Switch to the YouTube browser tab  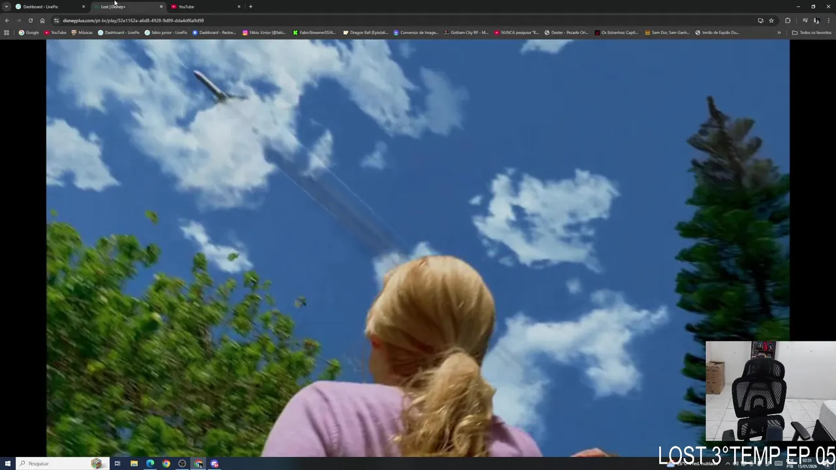(x=206, y=7)
